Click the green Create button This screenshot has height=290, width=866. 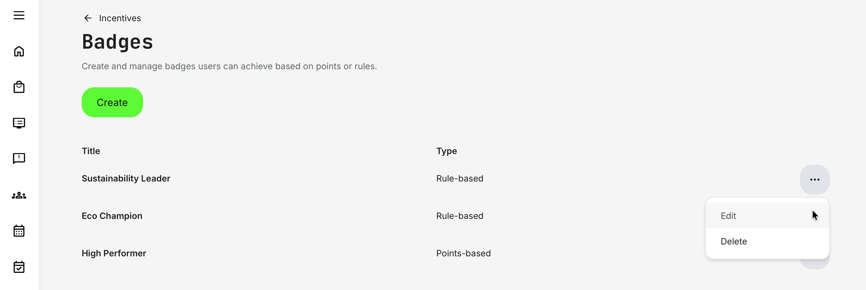click(x=112, y=102)
